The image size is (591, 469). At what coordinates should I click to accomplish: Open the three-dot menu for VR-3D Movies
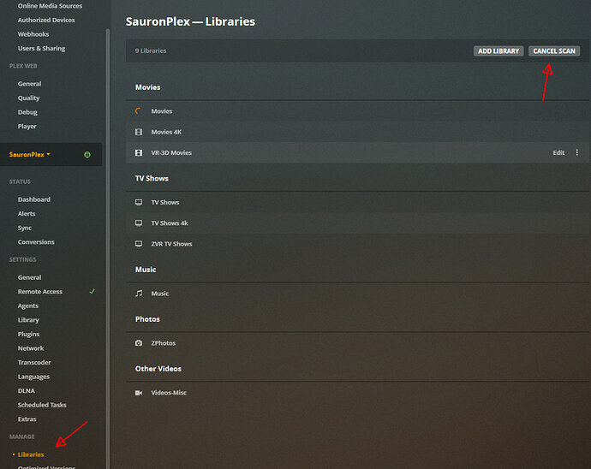[576, 152]
